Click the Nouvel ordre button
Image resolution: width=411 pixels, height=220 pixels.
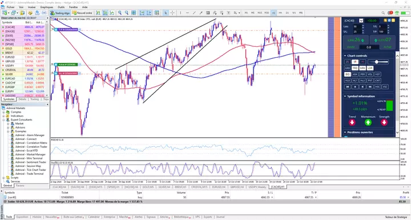pos(82,13)
